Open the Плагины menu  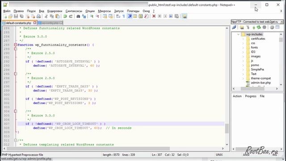[133, 11]
